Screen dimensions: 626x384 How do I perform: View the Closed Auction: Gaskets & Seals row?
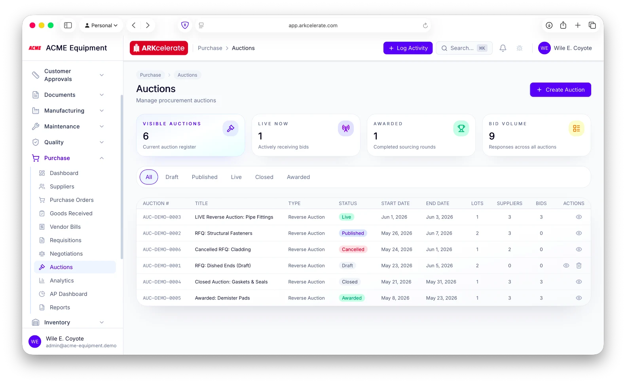point(579,282)
